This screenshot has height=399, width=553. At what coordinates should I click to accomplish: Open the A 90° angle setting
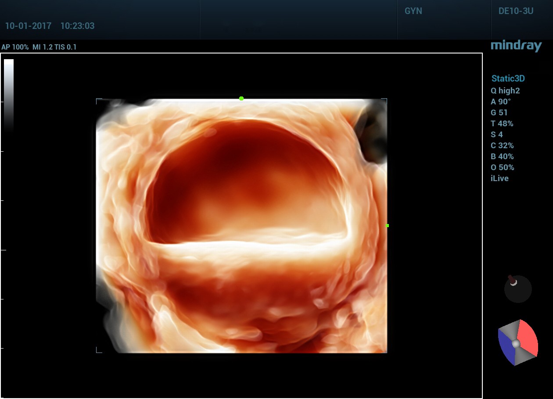[x=501, y=102]
